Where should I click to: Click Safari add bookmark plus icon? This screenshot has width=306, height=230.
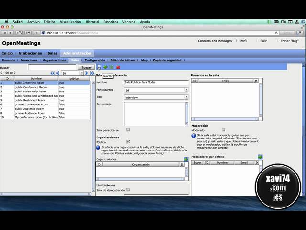pyautogui.click(x=36, y=33)
